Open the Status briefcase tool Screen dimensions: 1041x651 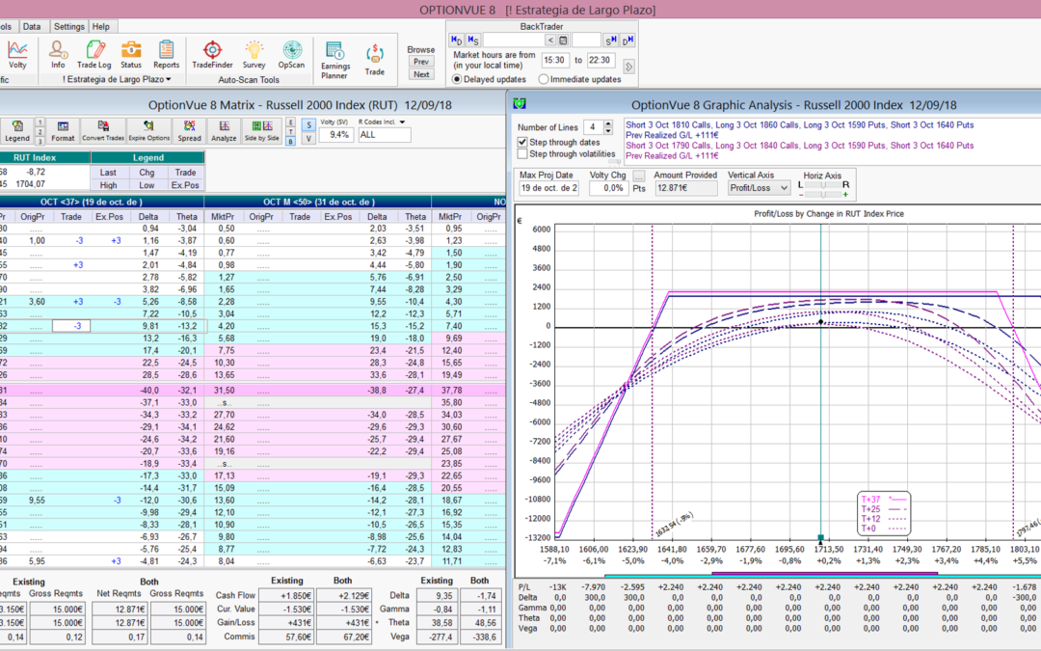(131, 54)
